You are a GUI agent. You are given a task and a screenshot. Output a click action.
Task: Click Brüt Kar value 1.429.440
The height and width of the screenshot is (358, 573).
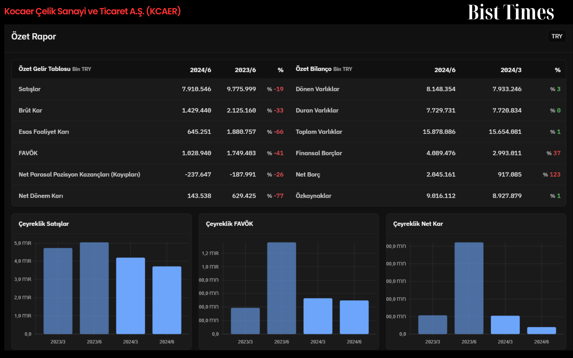(x=197, y=111)
